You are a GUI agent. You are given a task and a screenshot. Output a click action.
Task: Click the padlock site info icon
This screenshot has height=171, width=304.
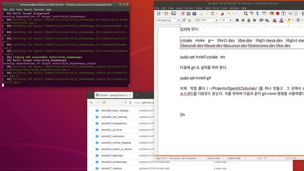tap(130, 103)
